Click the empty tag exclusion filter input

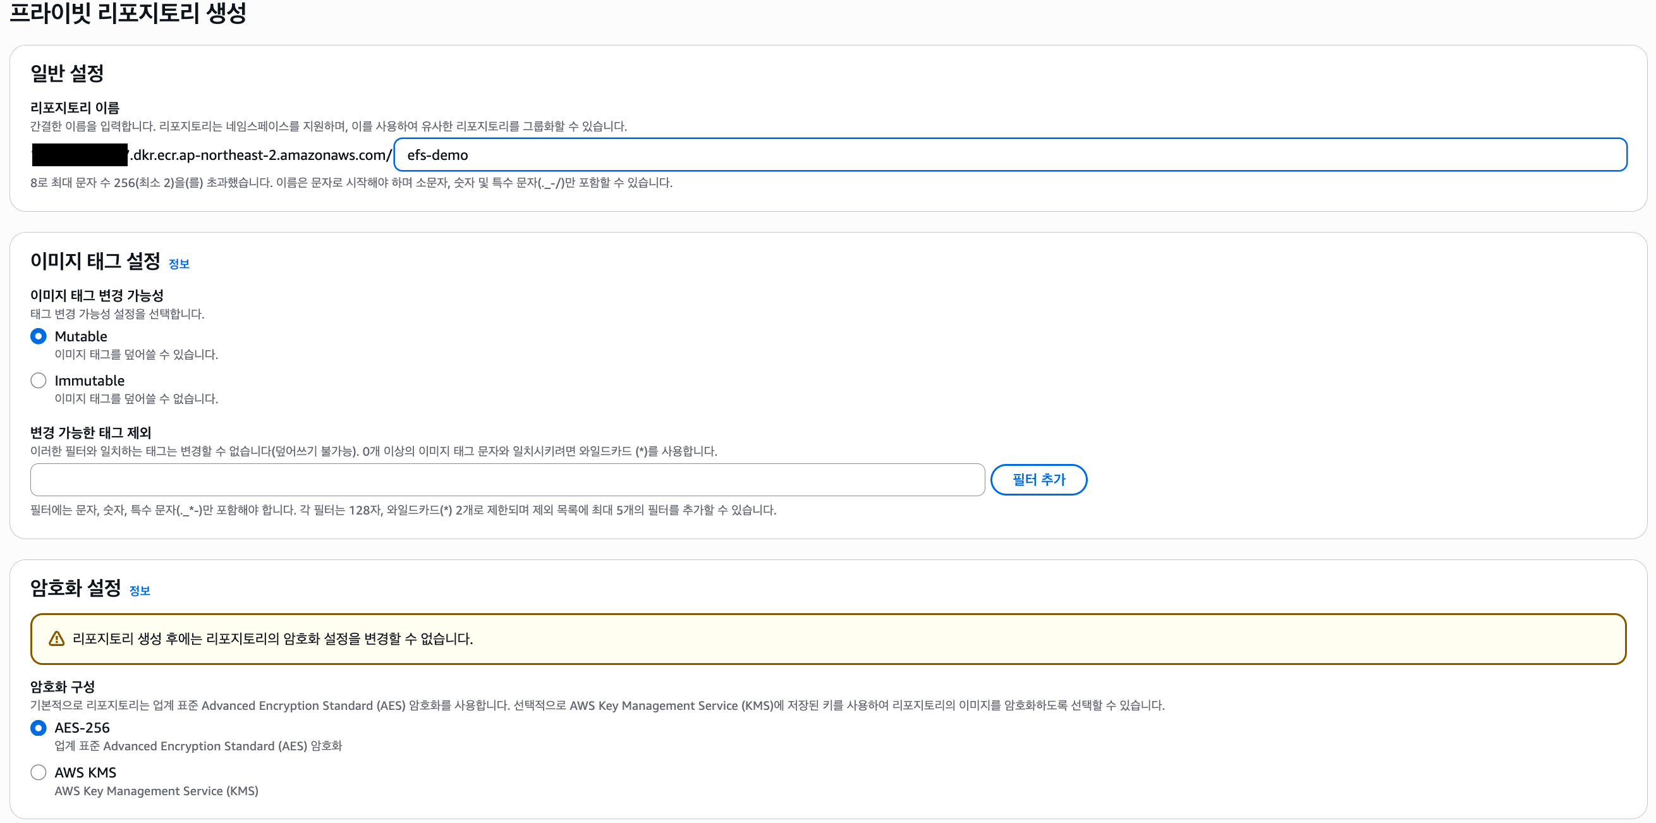tap(507, 480)
